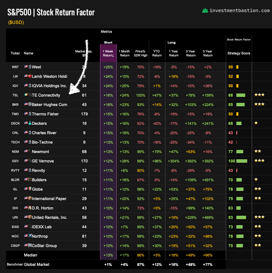
Task: Click the 1 Month Return column header
Action: 124,53
